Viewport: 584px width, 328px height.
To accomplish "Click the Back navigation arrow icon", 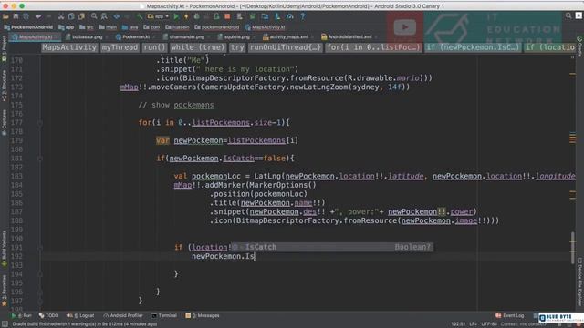I will [117, 16].
